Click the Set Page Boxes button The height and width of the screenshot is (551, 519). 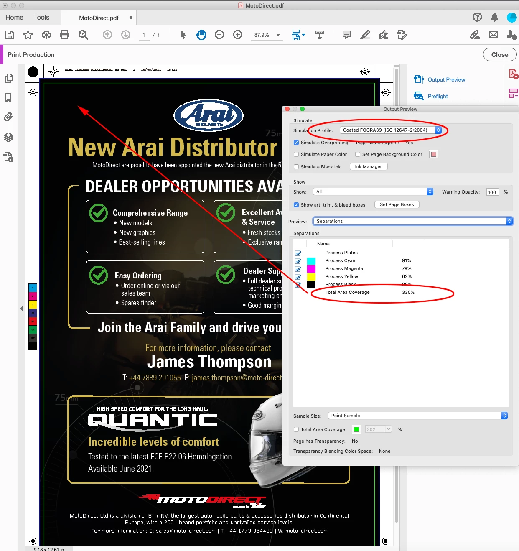coord(397,204)
